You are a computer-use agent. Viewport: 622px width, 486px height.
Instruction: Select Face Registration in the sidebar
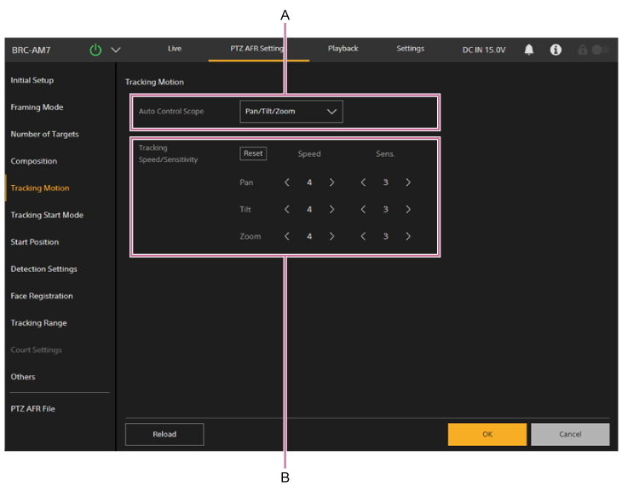click(42, 296)
